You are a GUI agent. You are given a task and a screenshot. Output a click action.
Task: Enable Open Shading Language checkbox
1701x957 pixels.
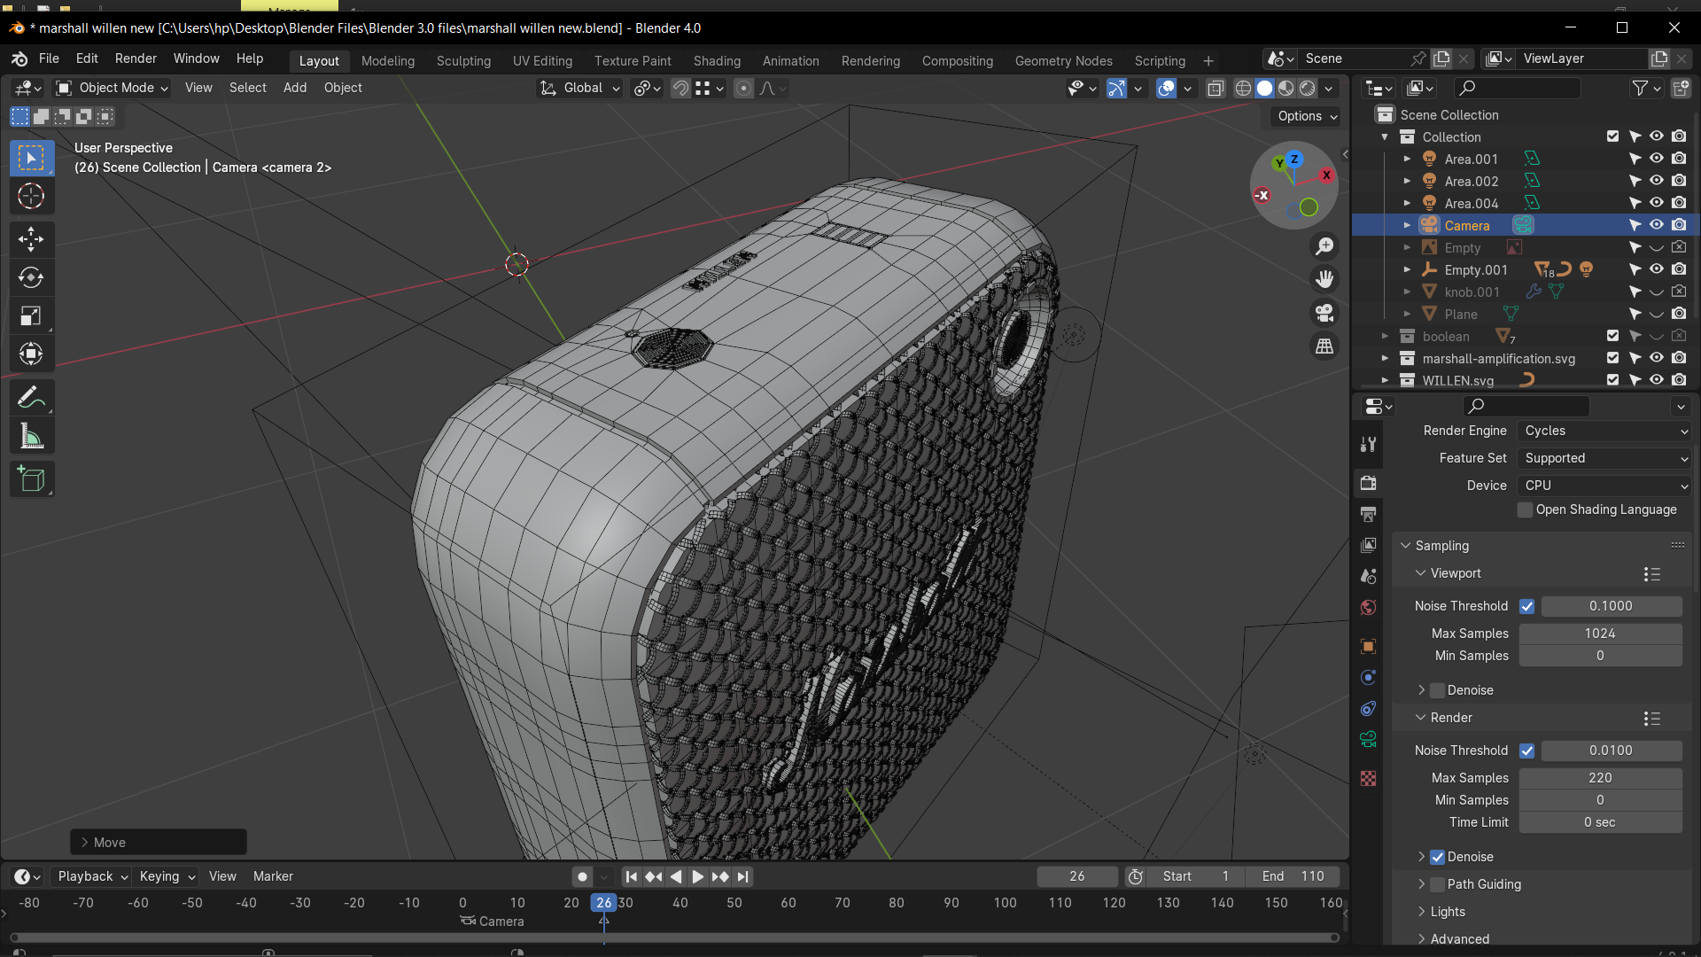(1525, 510)
